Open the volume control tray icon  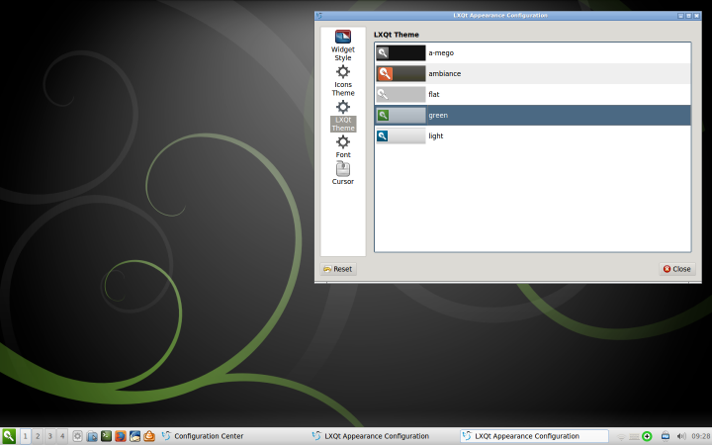click(681, 436)
